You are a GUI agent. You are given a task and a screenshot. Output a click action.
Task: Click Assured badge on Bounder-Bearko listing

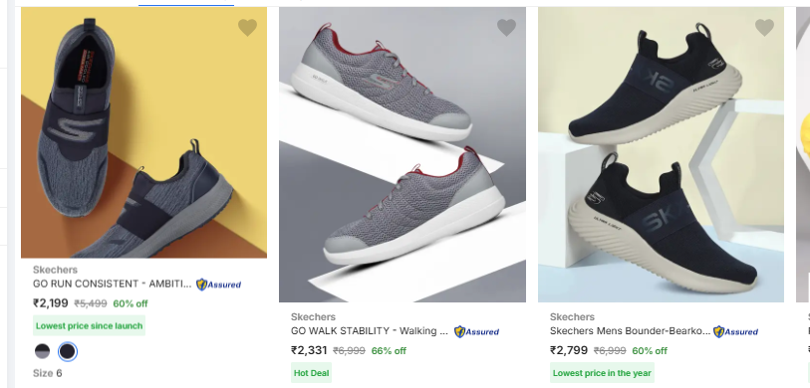(x=735, y=331)
